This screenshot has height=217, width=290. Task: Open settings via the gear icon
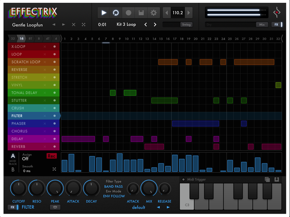(x=154, y=13)
